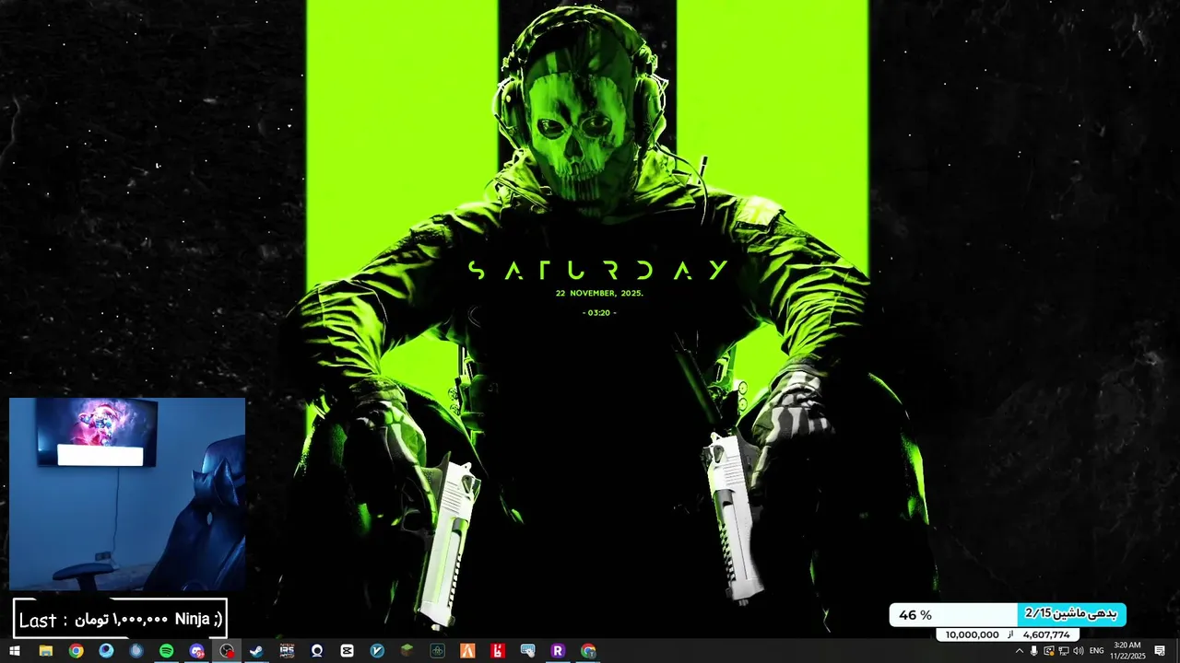Open Discord with notification badge
This screenshot has width=1180, height=663.
[x=196, y=651]
